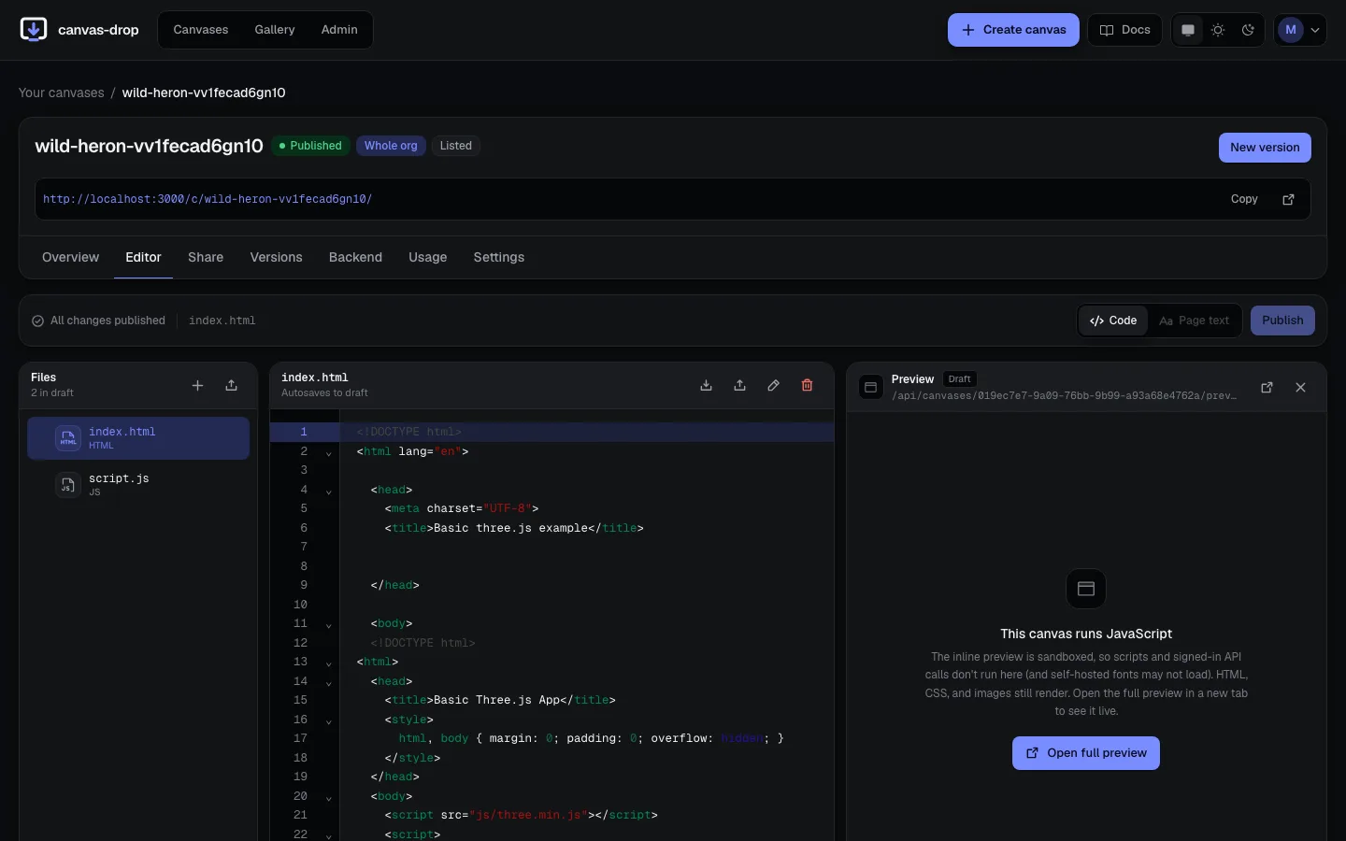
Task: Open the user avatar M menu
Action: pos(1300,30)
